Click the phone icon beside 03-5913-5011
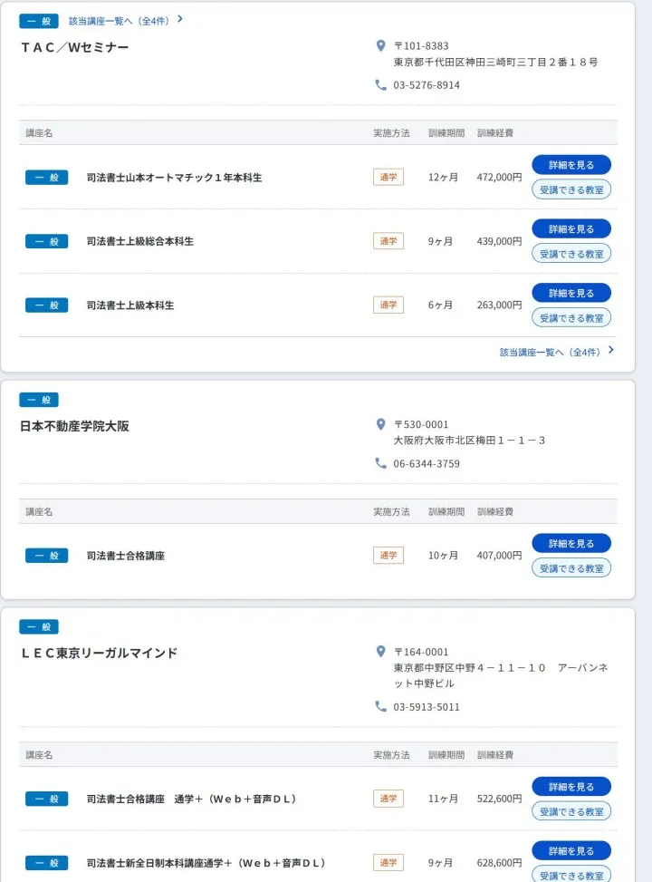Screen dimensions: 652x882 (x=381, y=706)
